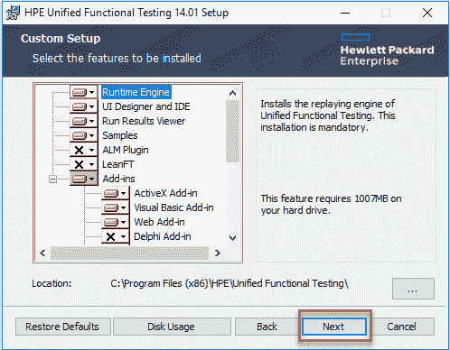The width and height of the screenshot is (450, 350).
Task: Click horizontal scroll left arrow
Action: point(42,253)
